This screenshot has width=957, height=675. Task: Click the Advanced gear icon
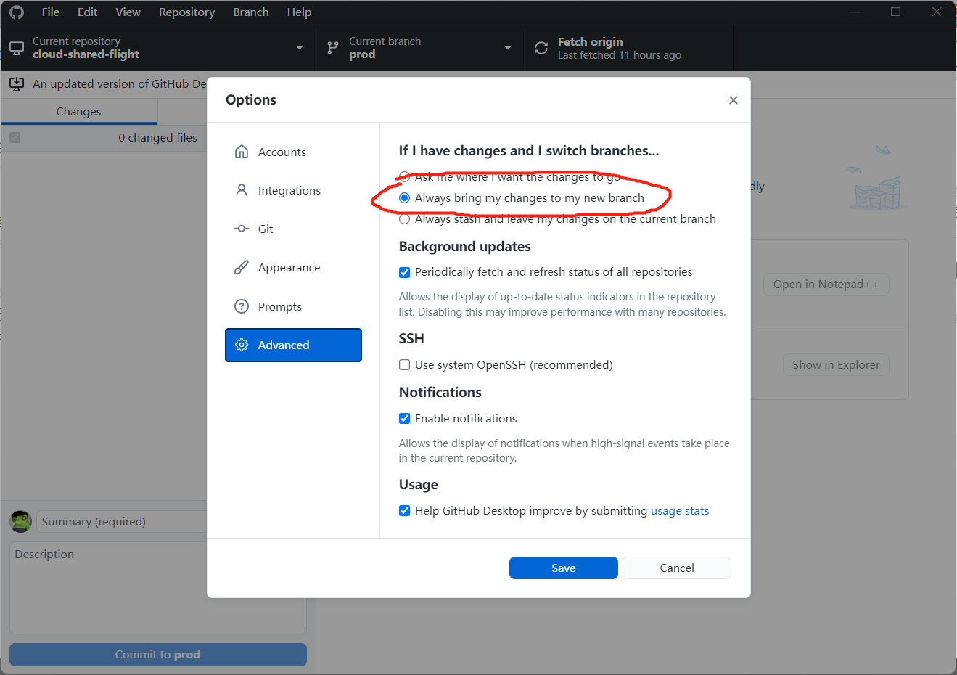241,345
